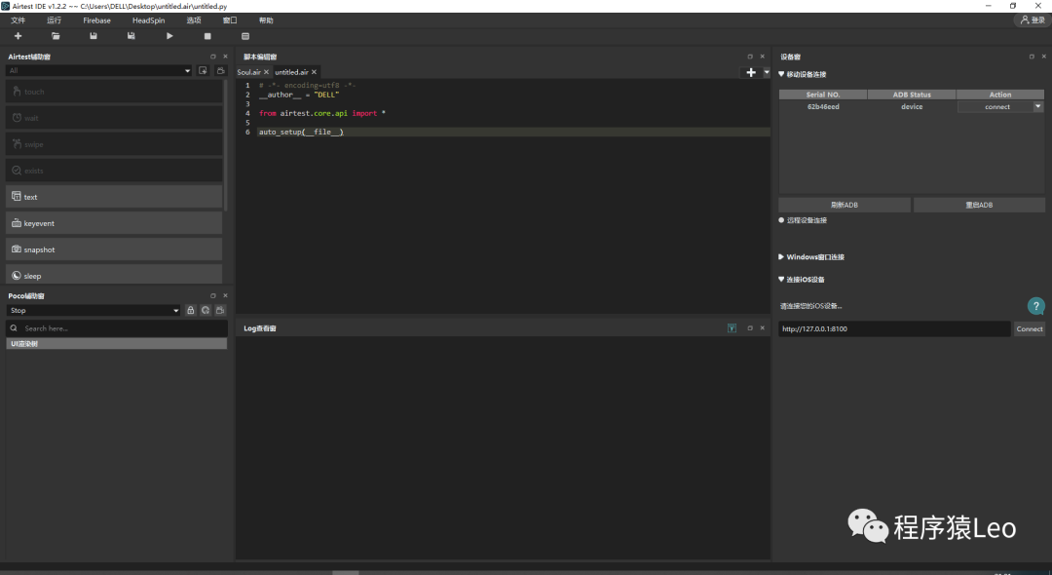Click the Log panel filter icon
The image size is (1052, 575).
(x=732, y=328)
